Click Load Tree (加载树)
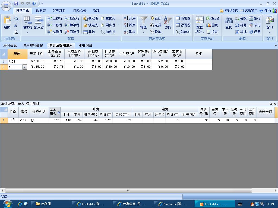 click(108, 32)
